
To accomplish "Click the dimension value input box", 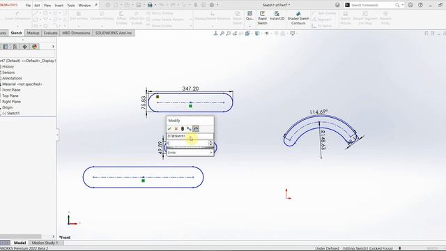I will coord(187,143).
